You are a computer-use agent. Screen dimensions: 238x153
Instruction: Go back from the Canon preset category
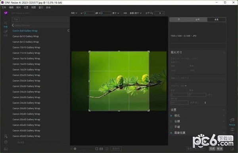pos(13,25)
